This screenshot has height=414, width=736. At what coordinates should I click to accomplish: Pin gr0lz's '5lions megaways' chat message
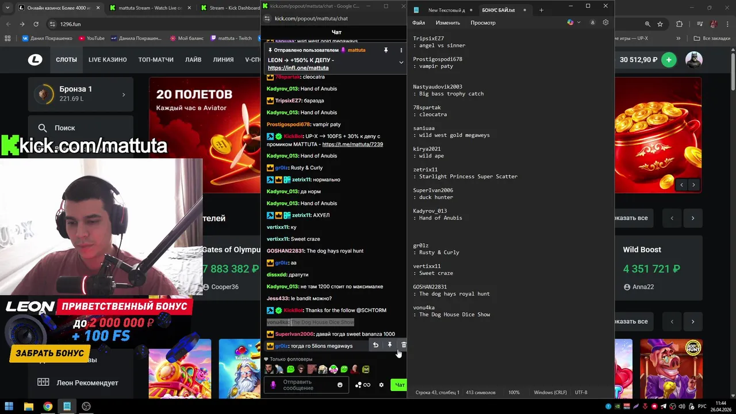389,345
